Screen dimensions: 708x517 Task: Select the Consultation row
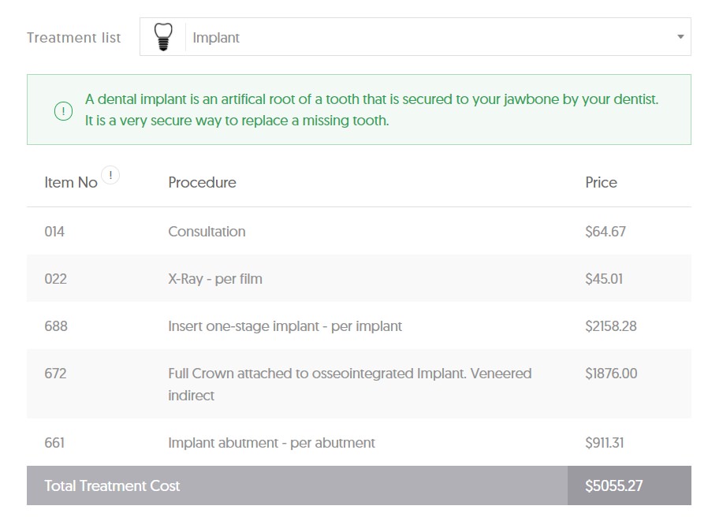(359, 231)
